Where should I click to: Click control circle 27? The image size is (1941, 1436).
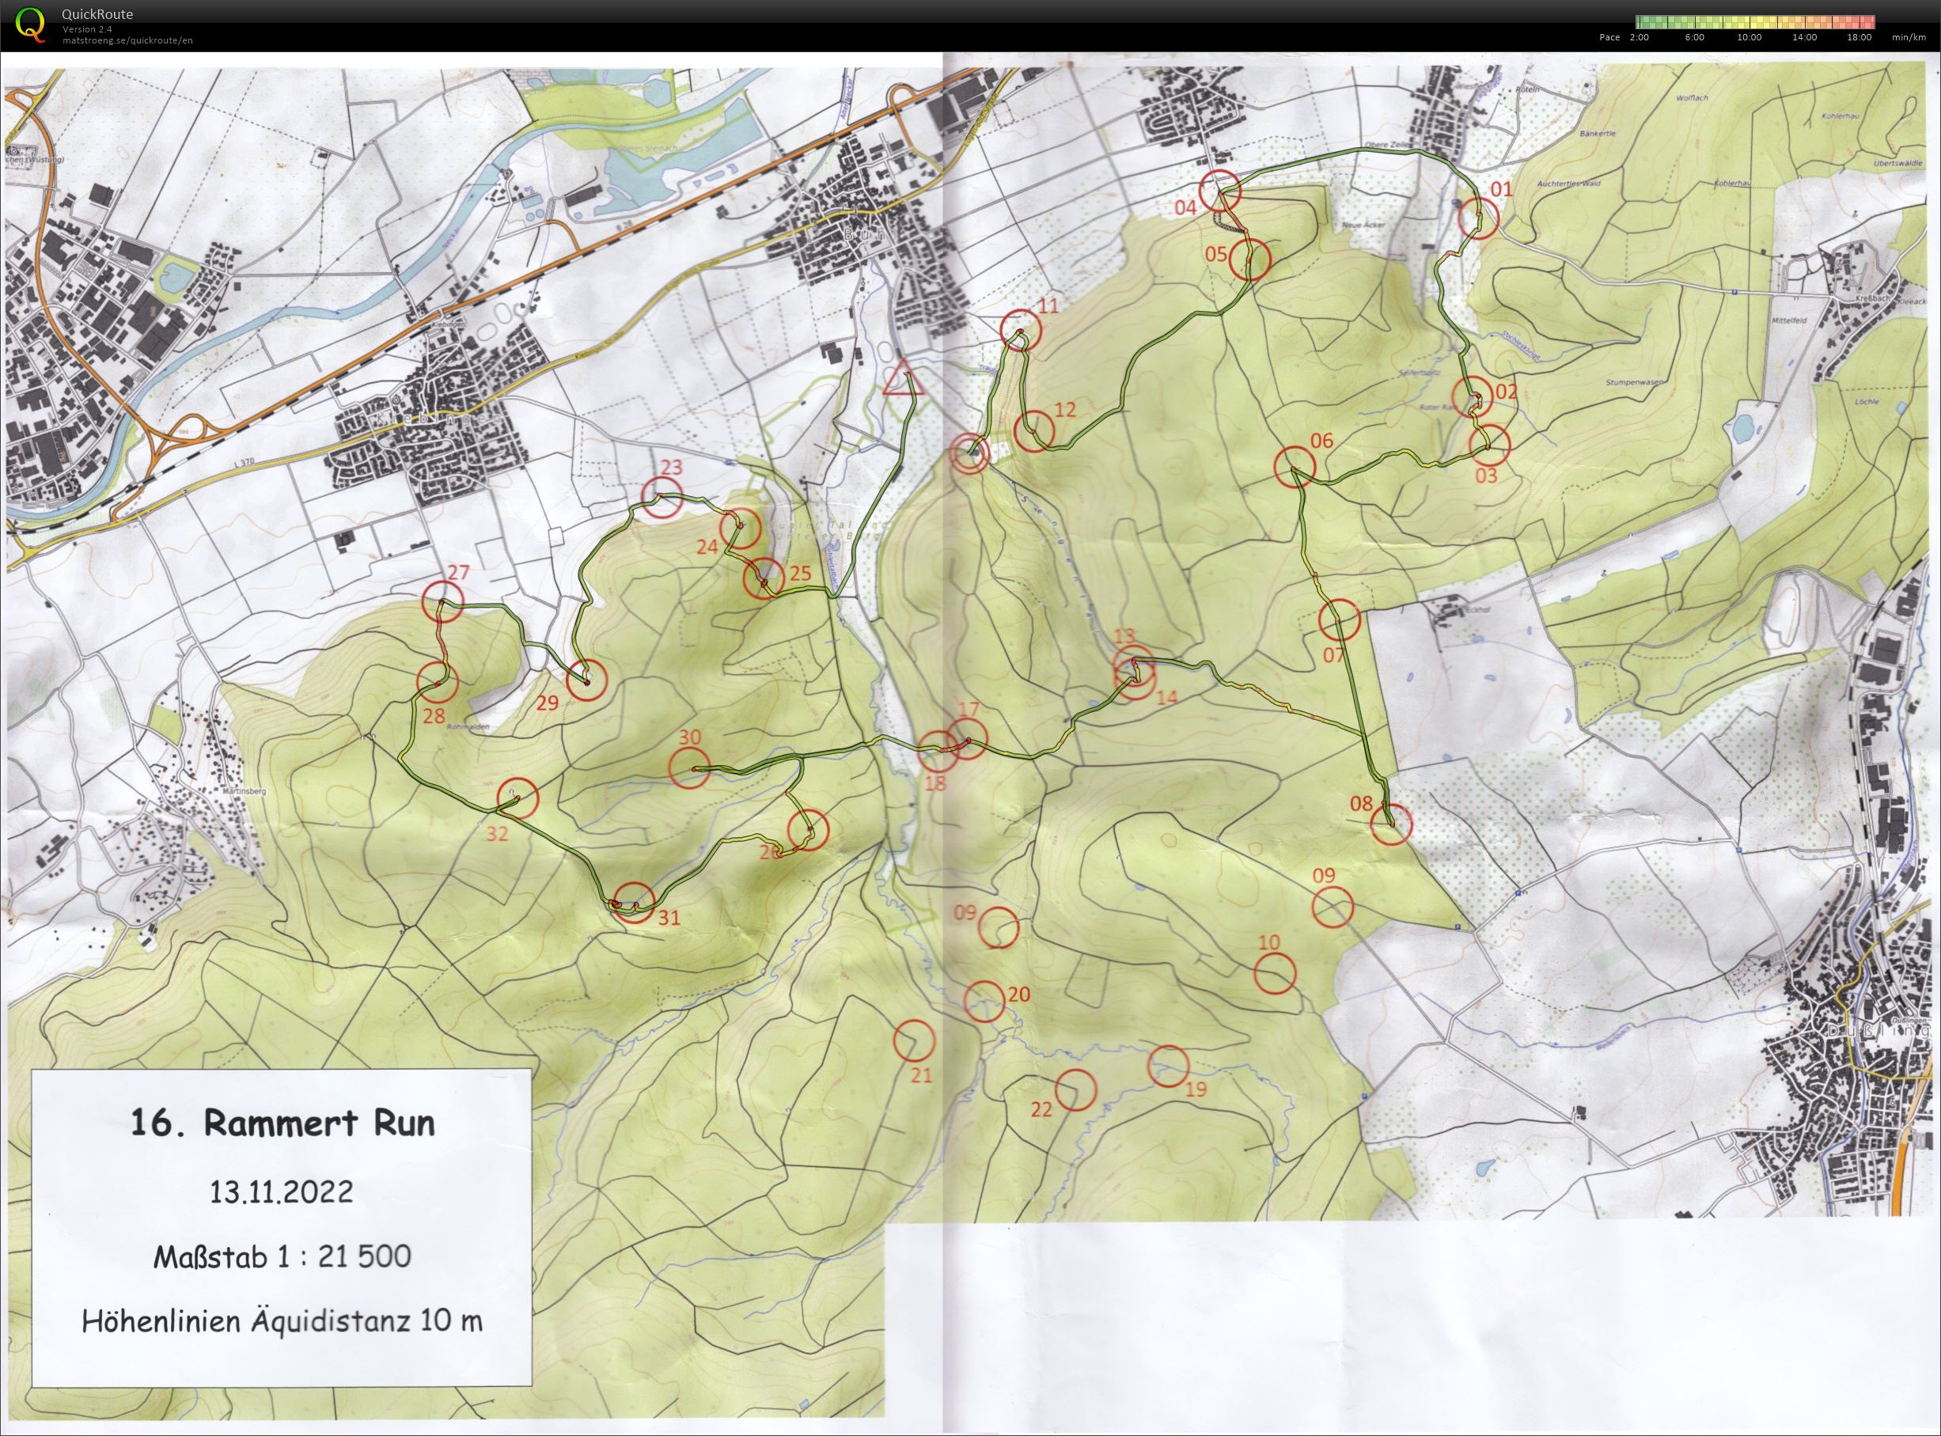[x=442, y=602]
